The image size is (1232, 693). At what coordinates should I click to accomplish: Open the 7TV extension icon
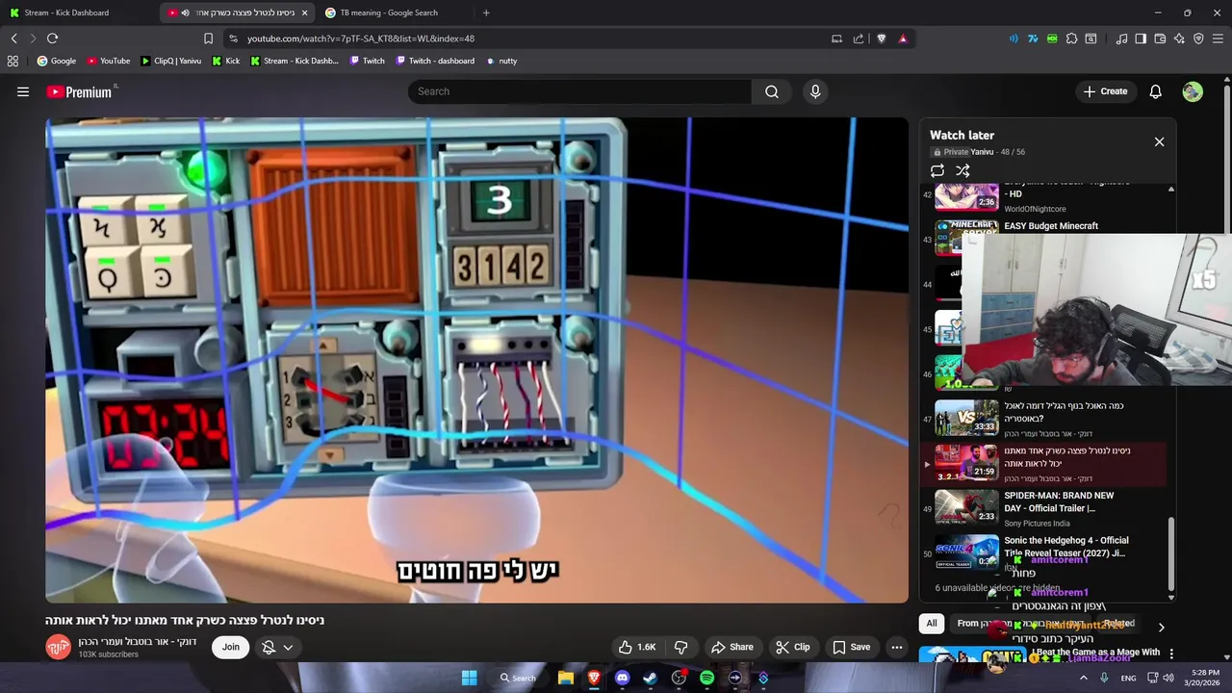(1033, 38)
